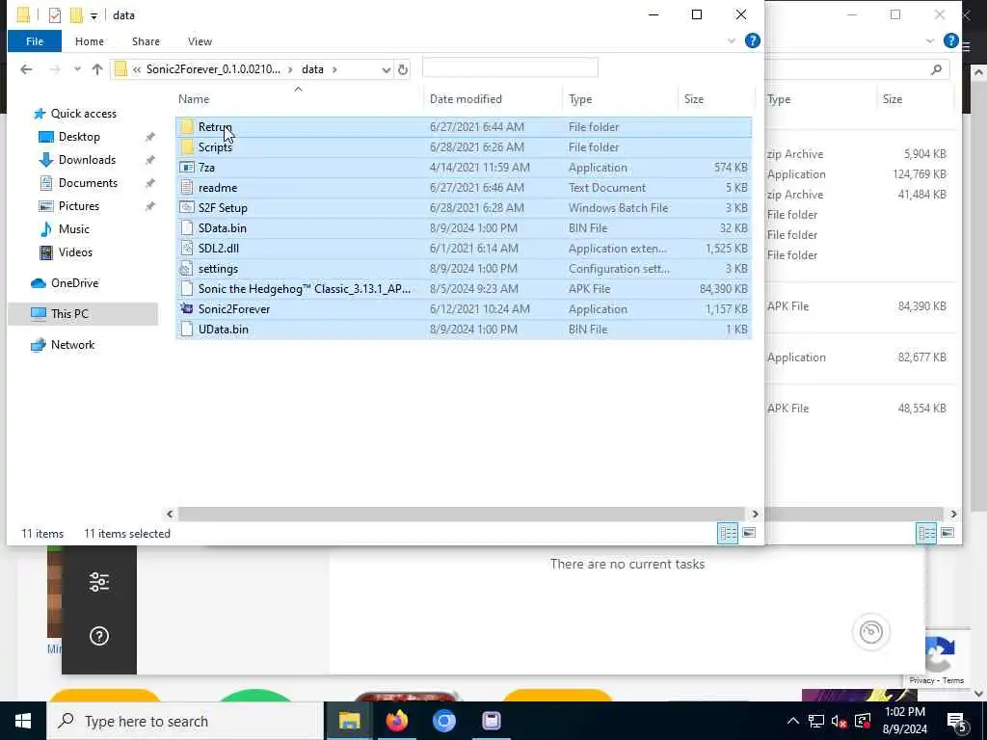Click the search box in data folder
Image resolution: width=987 pixels, height=740 pixels.
pyautogui.click(x=510, y=68)
